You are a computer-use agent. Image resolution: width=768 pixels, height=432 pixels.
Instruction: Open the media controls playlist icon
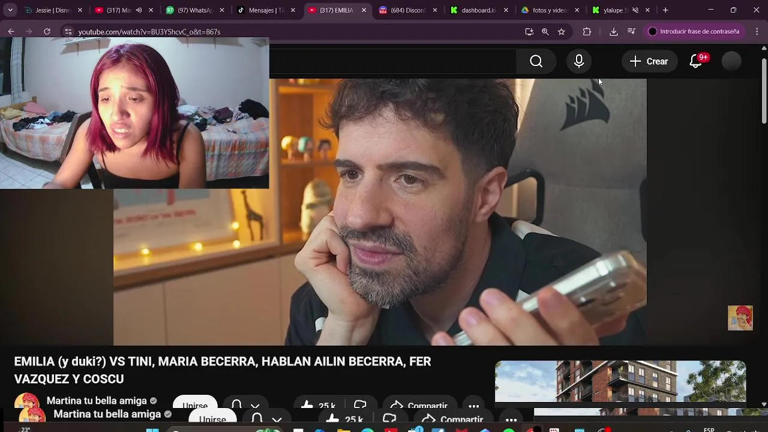coord(631,32)
